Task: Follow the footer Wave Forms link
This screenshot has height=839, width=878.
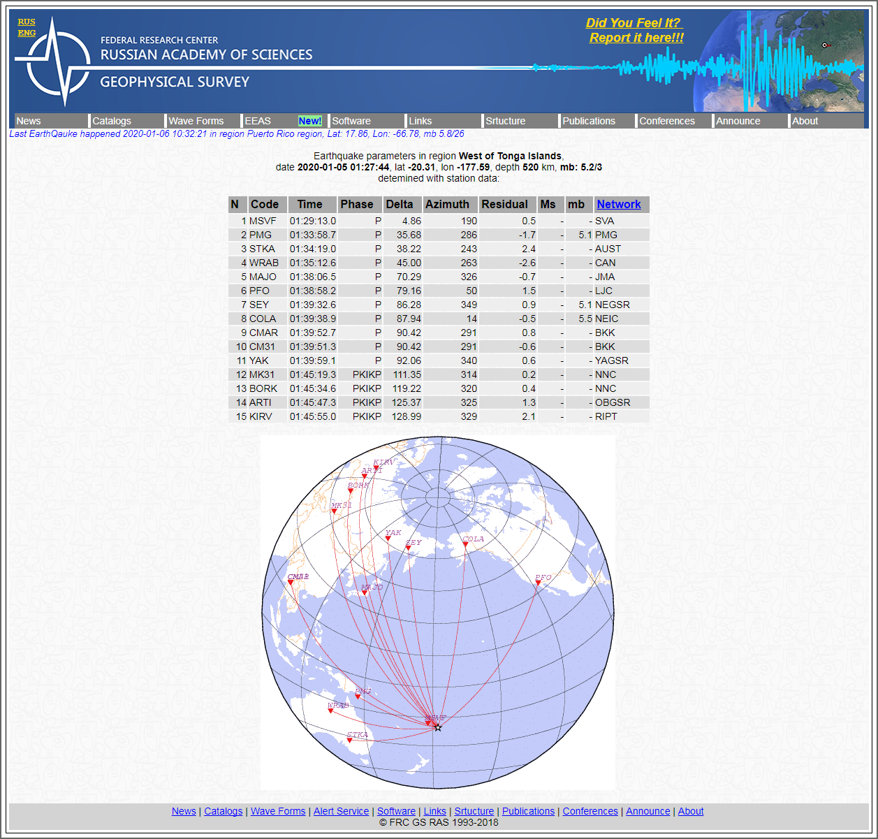Action: click(278, 811)
